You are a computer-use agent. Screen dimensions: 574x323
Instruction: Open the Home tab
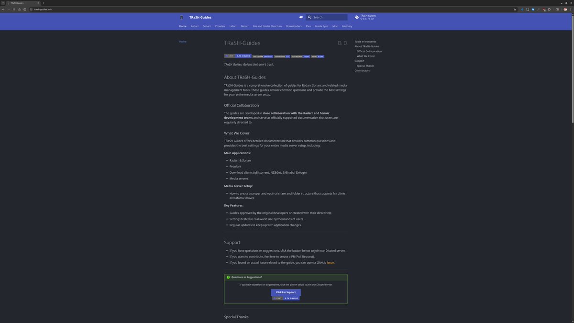pyautogui.click(x=183, y=26)
